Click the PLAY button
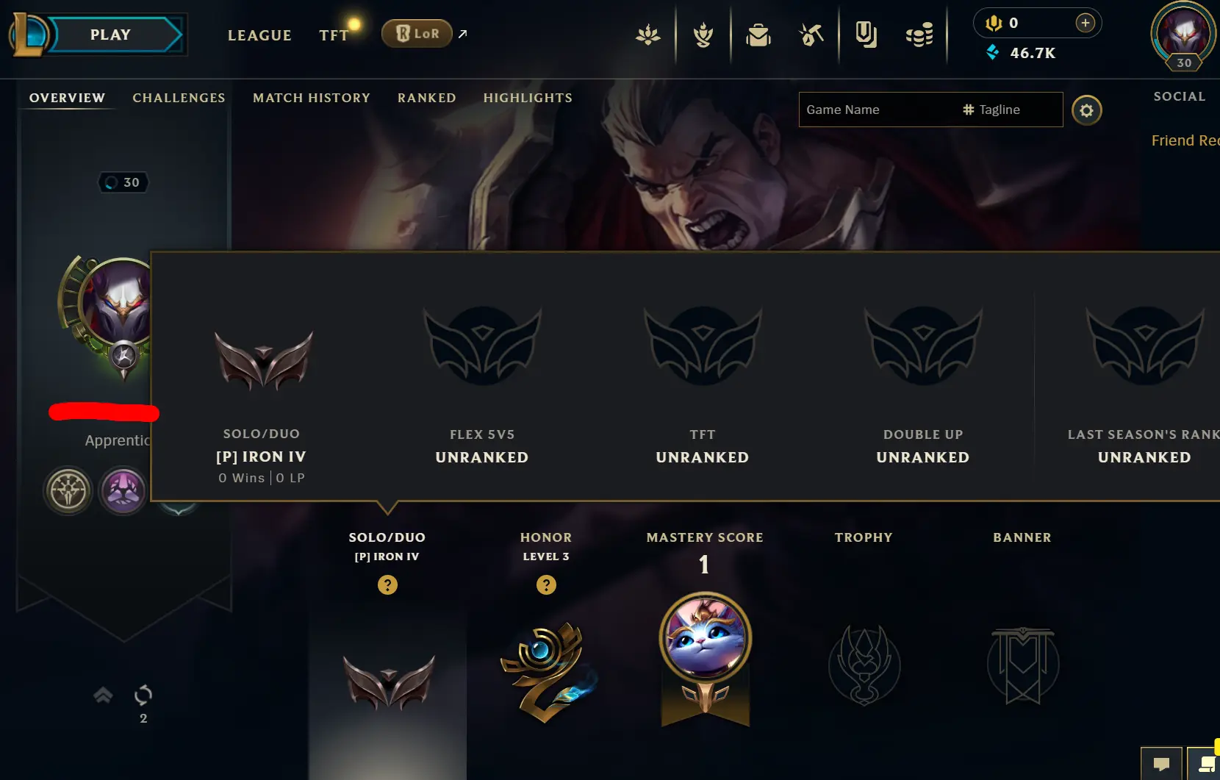The width and height of the screenshot is (1220, 780). (110, 35)
